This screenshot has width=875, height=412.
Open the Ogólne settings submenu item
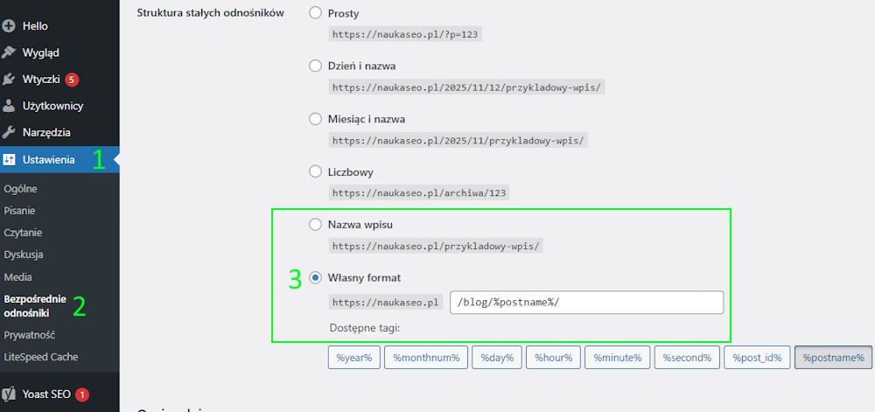[20, 188]
